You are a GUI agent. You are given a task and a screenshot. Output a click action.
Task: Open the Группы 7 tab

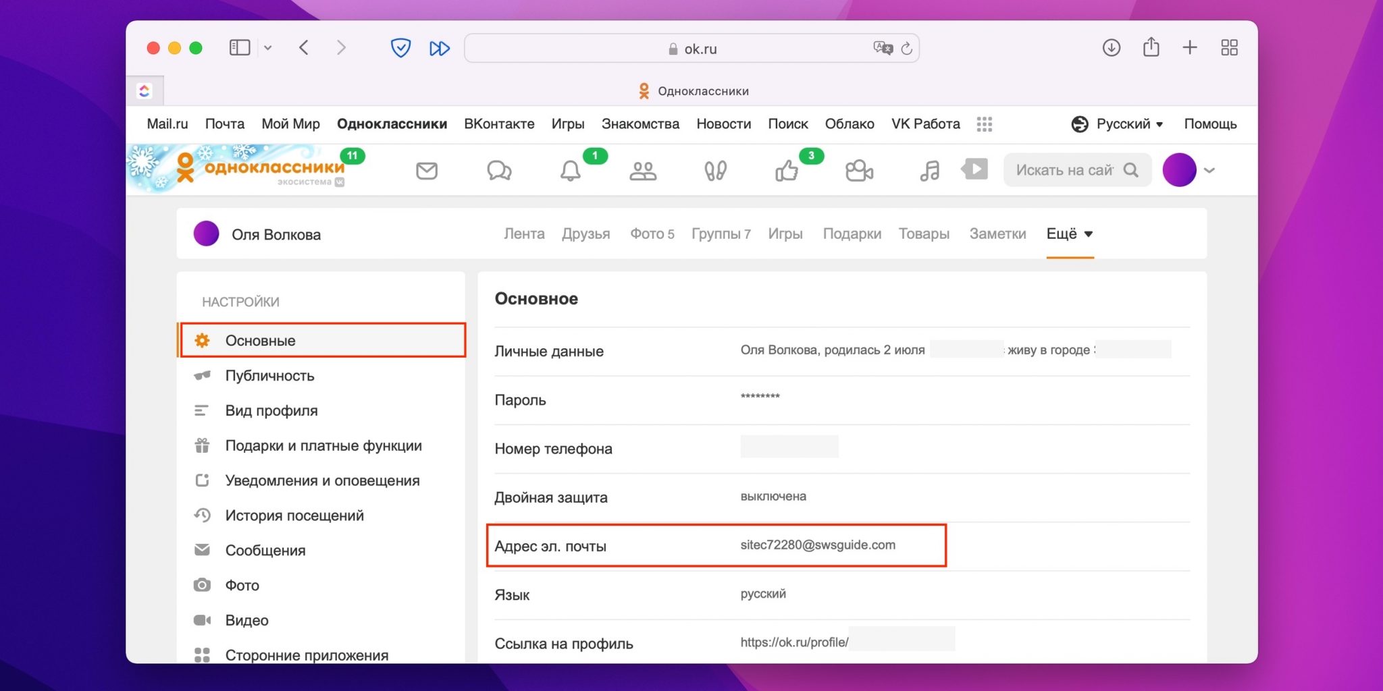coord(721,234)
